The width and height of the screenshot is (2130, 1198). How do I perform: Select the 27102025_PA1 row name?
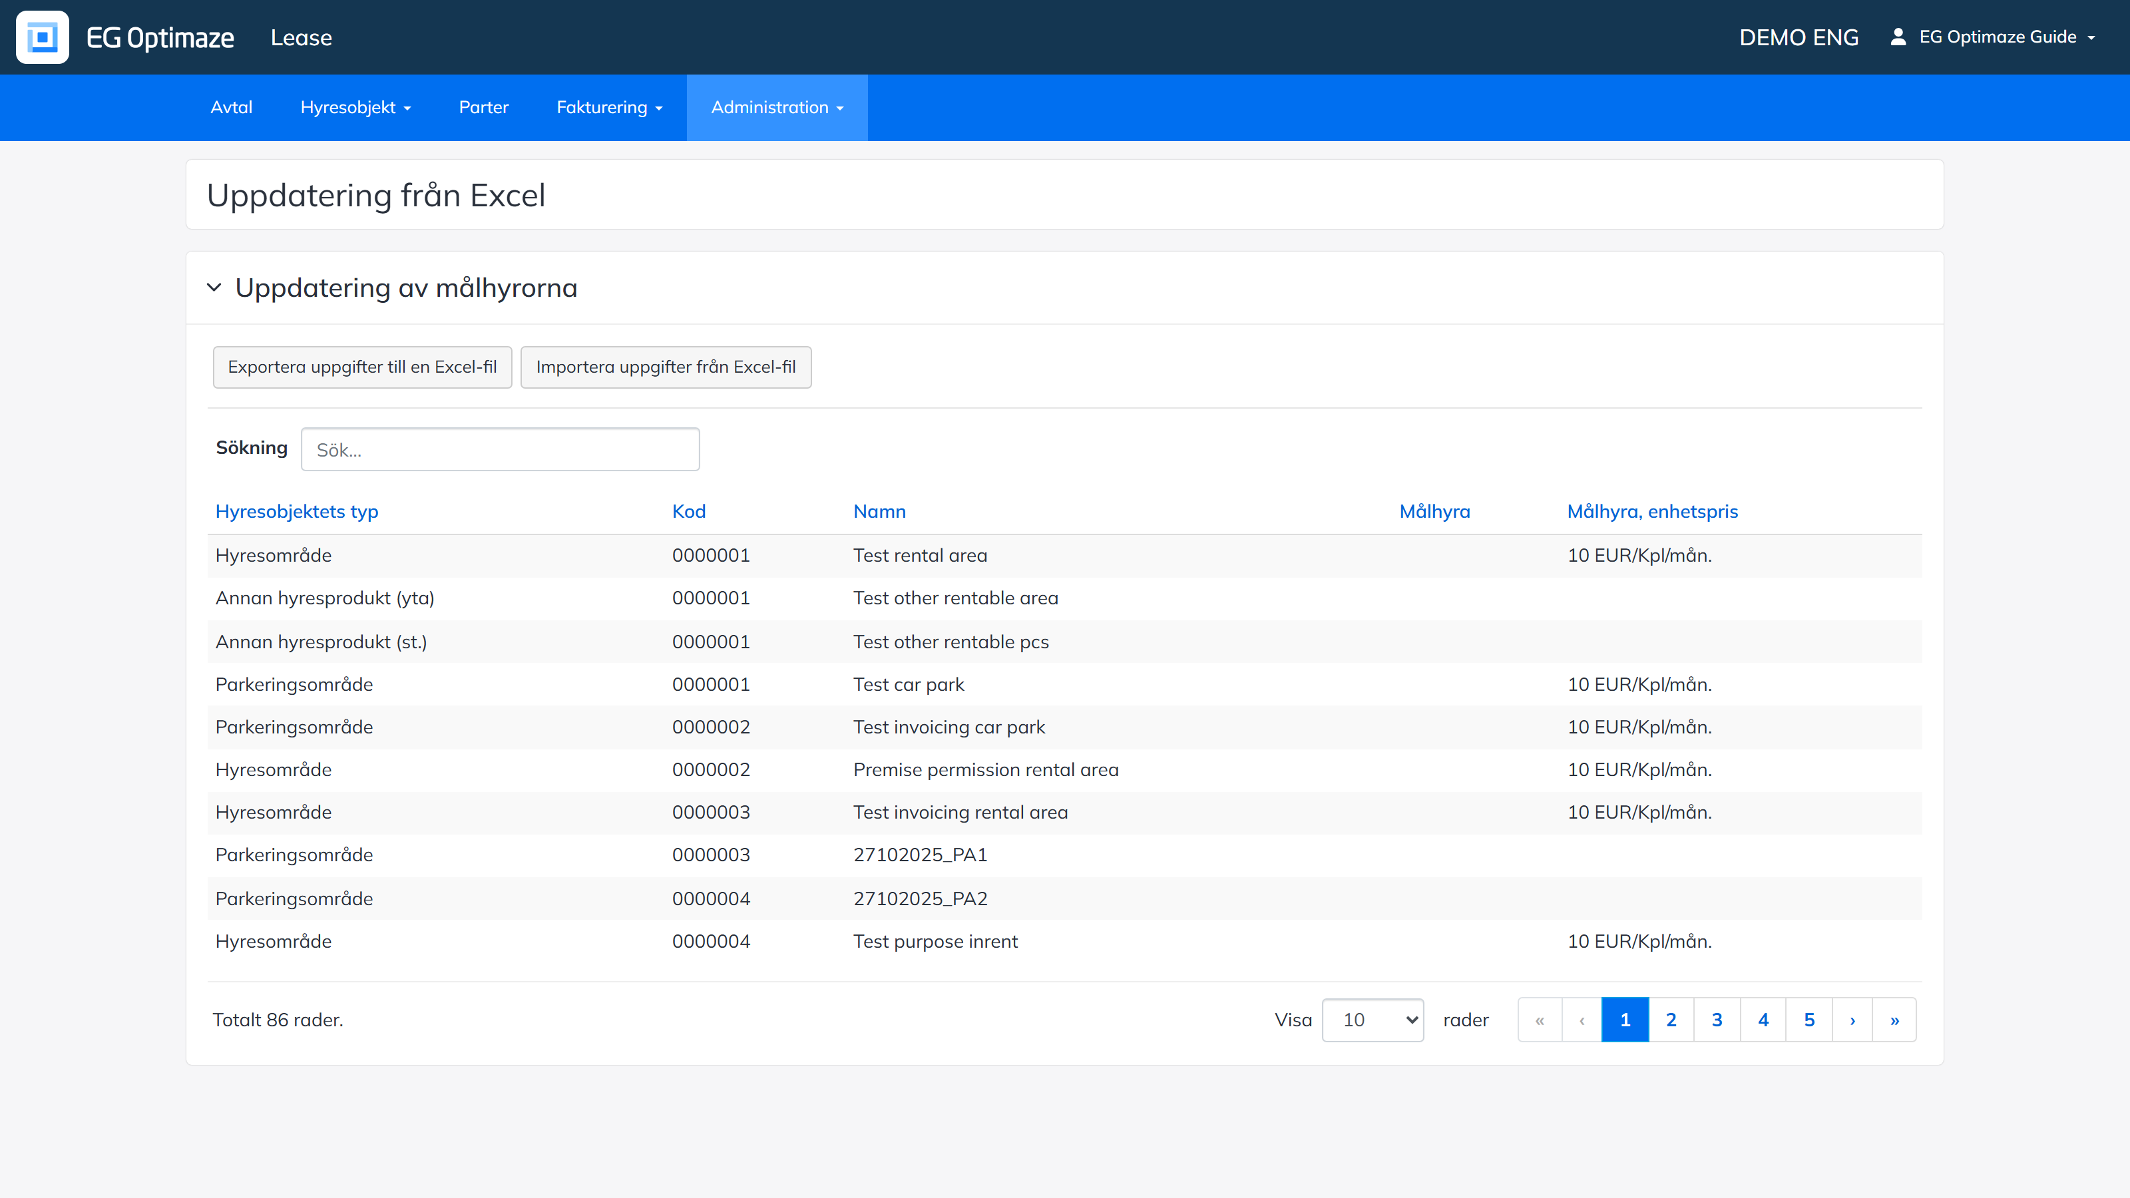(x=921, y=855)
